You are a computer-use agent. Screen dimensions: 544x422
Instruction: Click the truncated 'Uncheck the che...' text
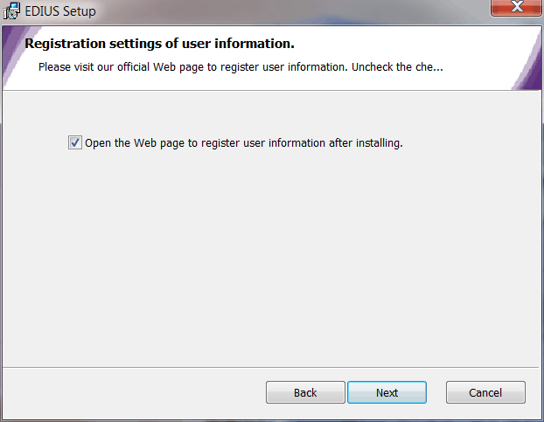click(397, 67)
